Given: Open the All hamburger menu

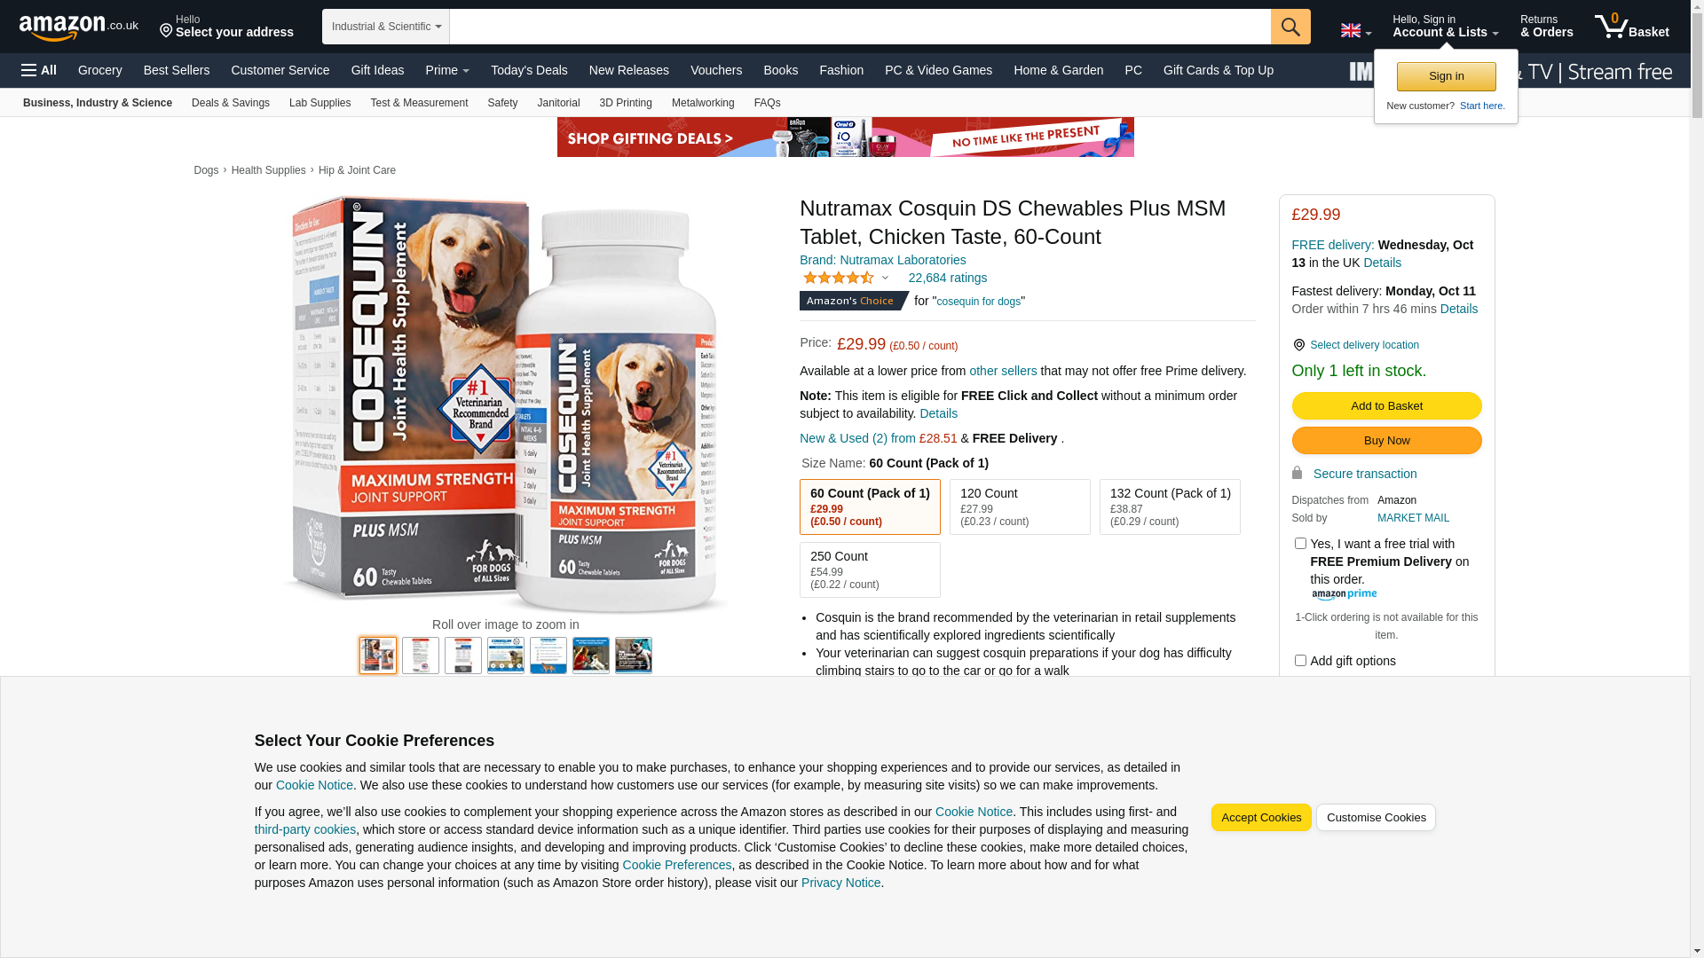Looking at the screenshot, I should pyautogui.click(x=39, y=70).
